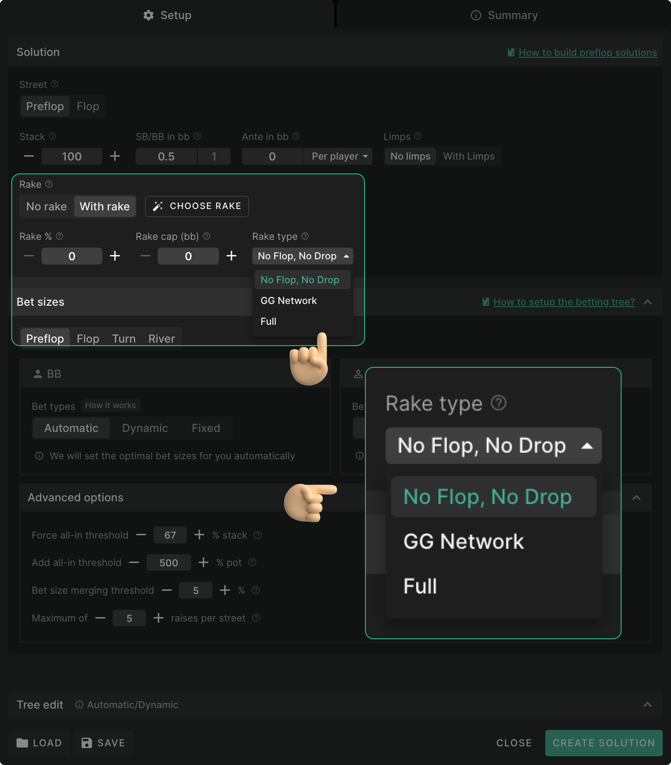
Task: Click the Create Solution button
Action: (603, 743)
